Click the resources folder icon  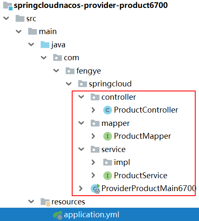tap(45, 202)
